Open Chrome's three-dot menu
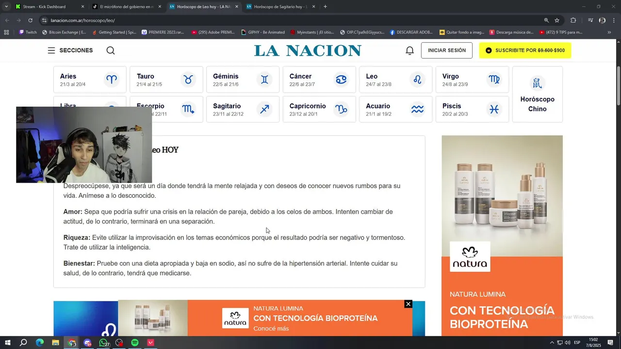This screenshot has width=621, height=349. (614, 20)
